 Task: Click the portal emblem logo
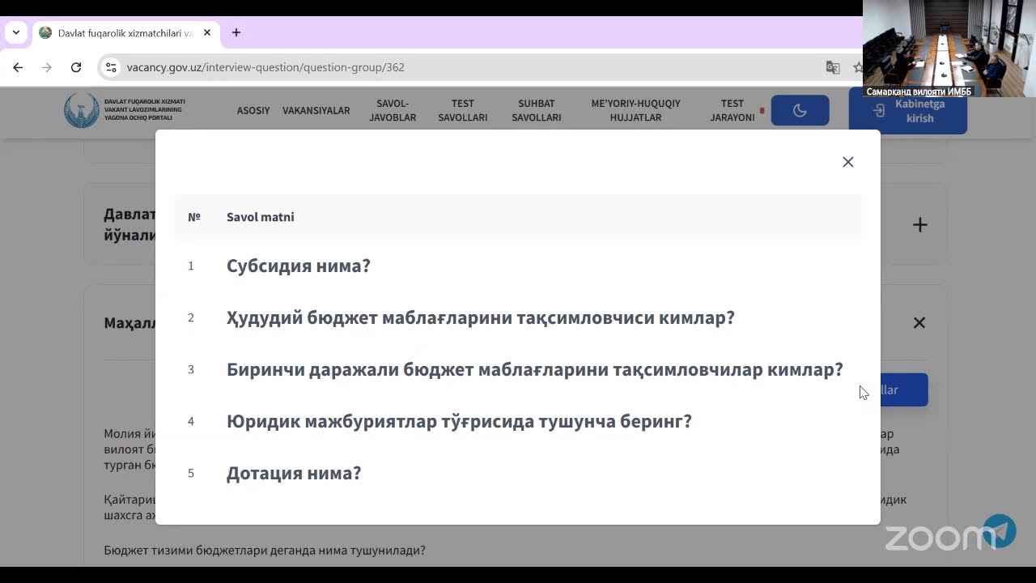pyautogui.click(x=82, y=111)
